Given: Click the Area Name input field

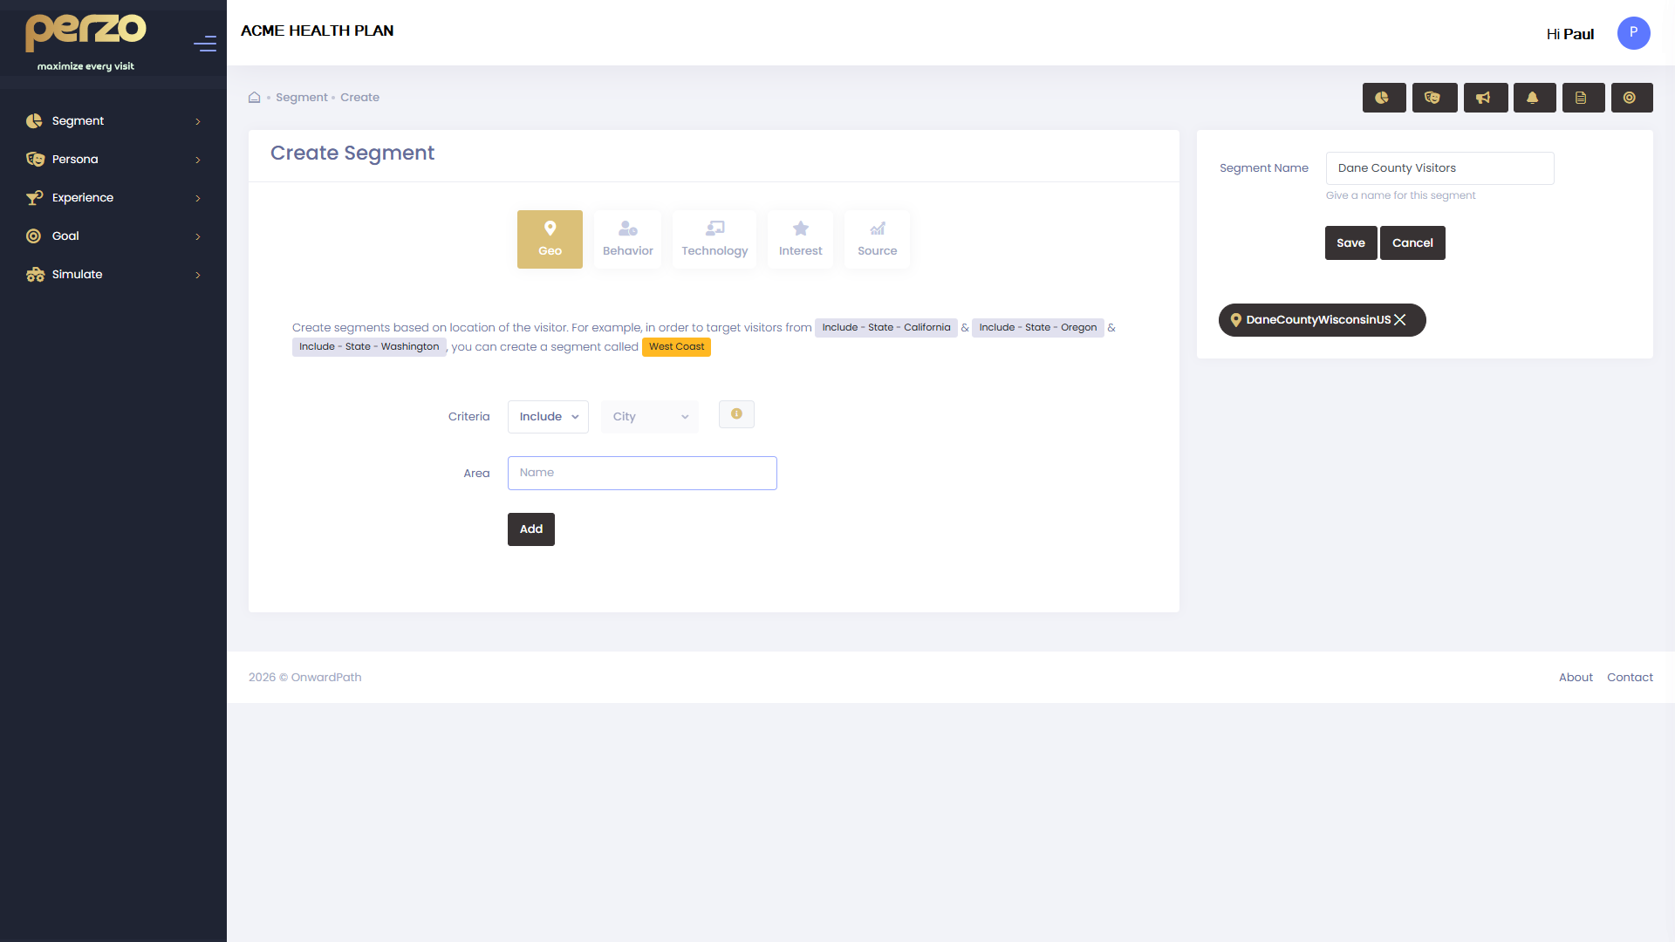Looking at the screenshot, I should tap(642, 473).
